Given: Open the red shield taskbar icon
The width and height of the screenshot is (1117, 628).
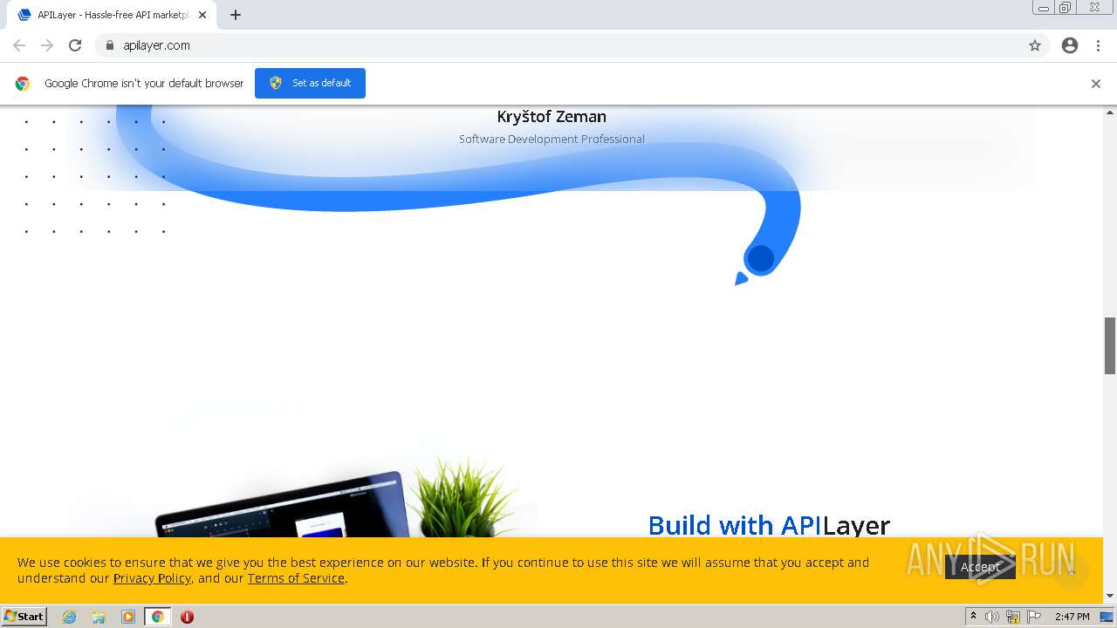Looking at the screenshot, I should click(x=187, y=617).
